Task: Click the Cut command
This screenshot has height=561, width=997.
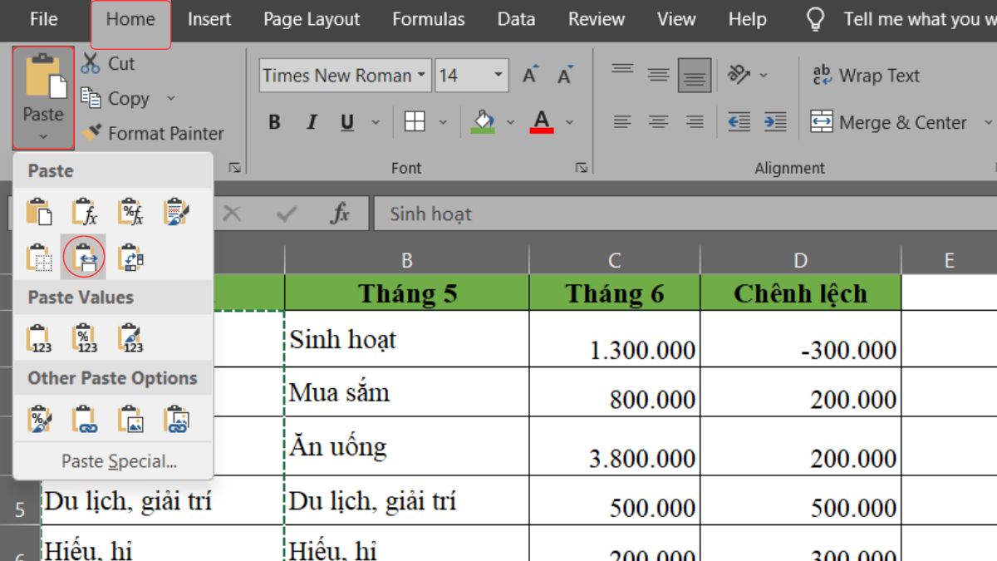Action: [120, 62]
